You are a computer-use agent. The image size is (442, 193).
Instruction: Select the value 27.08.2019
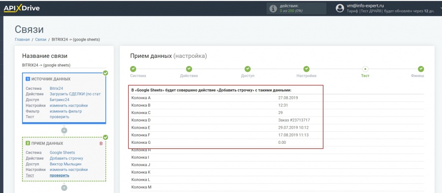pos(288,98)
